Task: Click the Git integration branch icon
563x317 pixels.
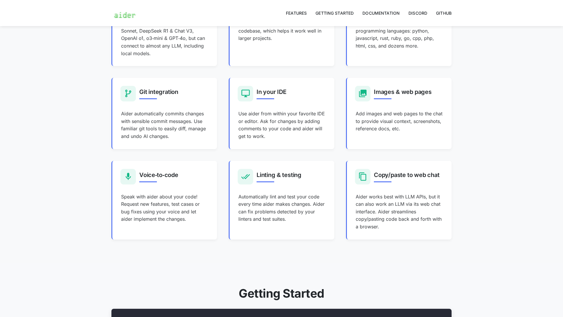Action: coord(128,94)
